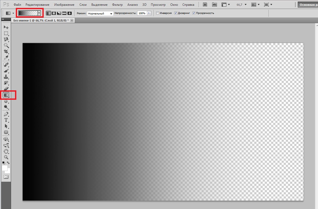Choose Radial gradient style
Screen dimensions: 318x209
click(x=54, y=13)
